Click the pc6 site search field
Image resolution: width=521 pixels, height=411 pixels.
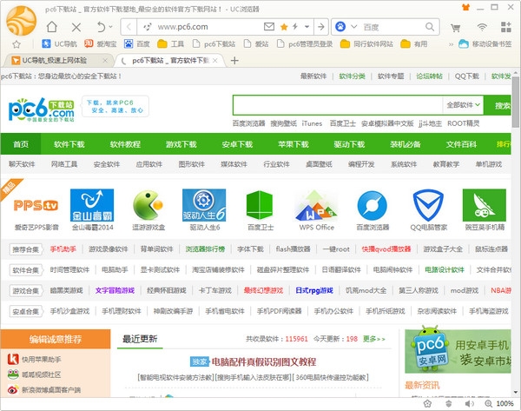[338, 105]
